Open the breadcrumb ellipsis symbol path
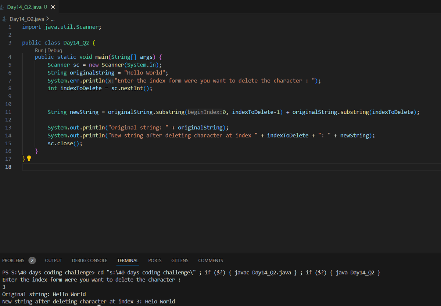 click(x=52, y=19)
